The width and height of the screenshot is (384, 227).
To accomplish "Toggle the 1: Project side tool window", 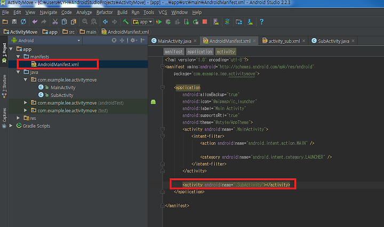I will pyautogui.click(x=4, y=53).
